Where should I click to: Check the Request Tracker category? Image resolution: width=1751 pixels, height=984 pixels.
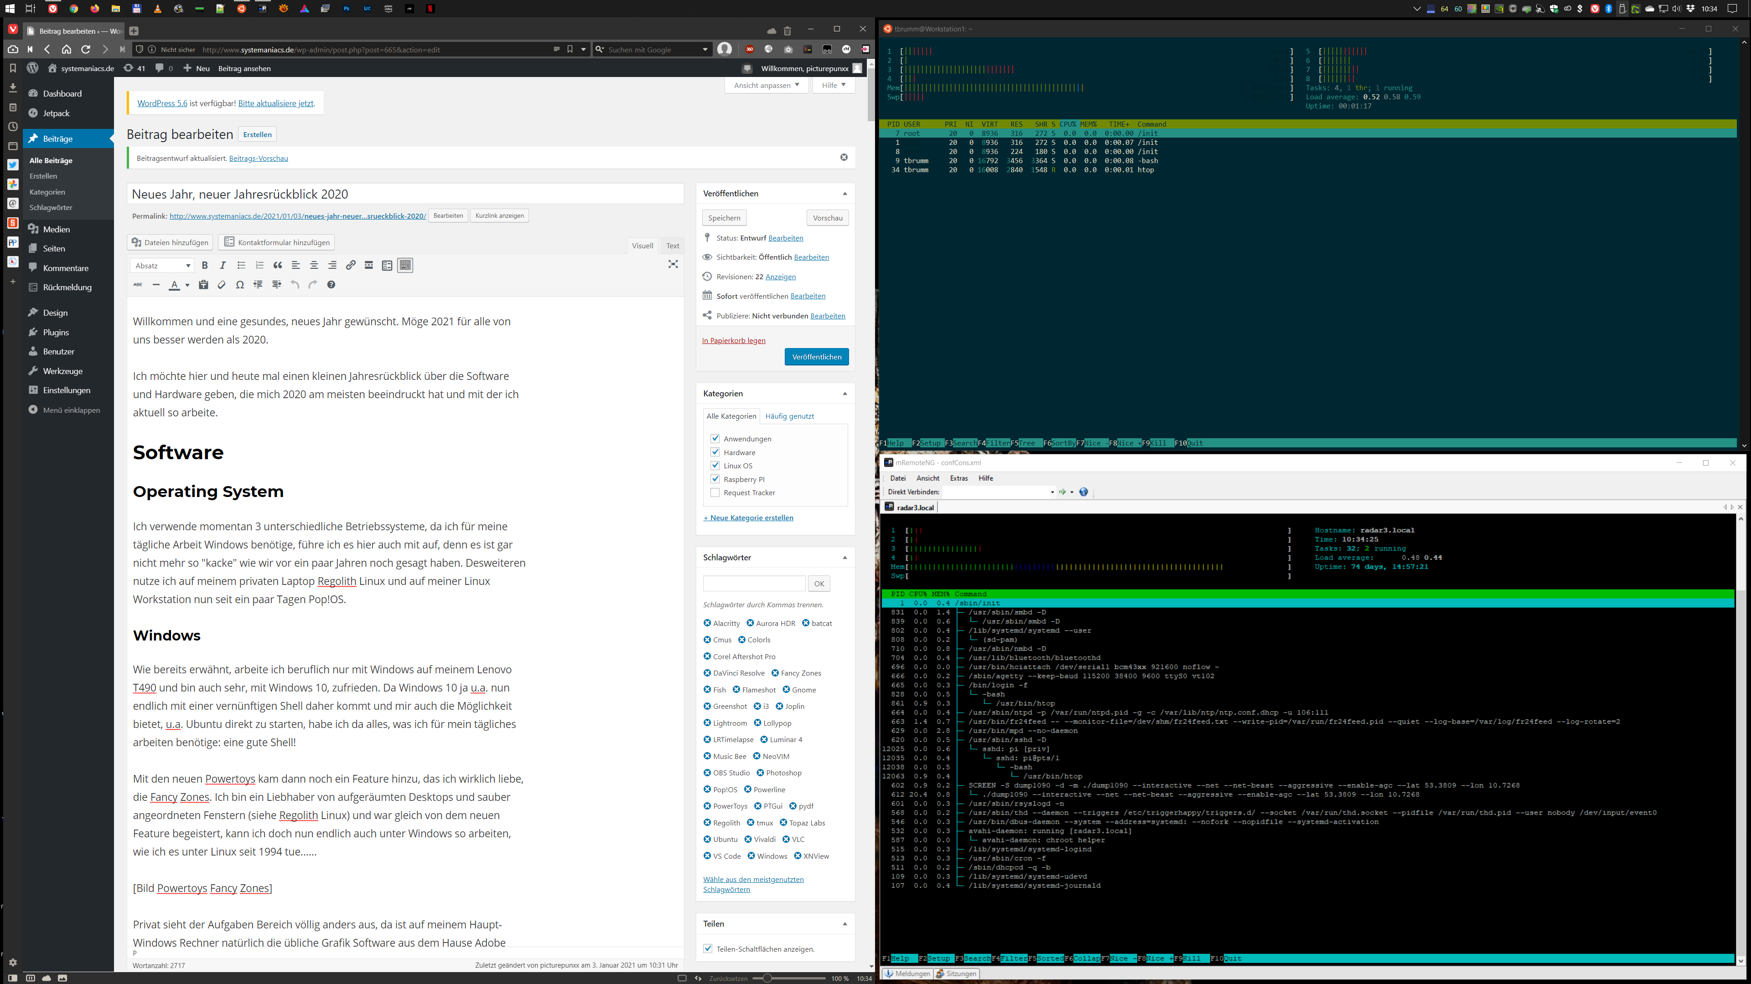click(x=715, y=493)
